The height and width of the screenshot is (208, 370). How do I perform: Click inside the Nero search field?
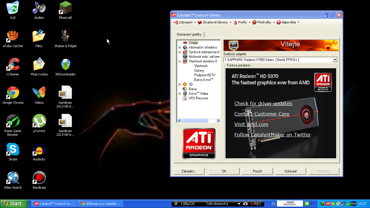click(290, 204)
